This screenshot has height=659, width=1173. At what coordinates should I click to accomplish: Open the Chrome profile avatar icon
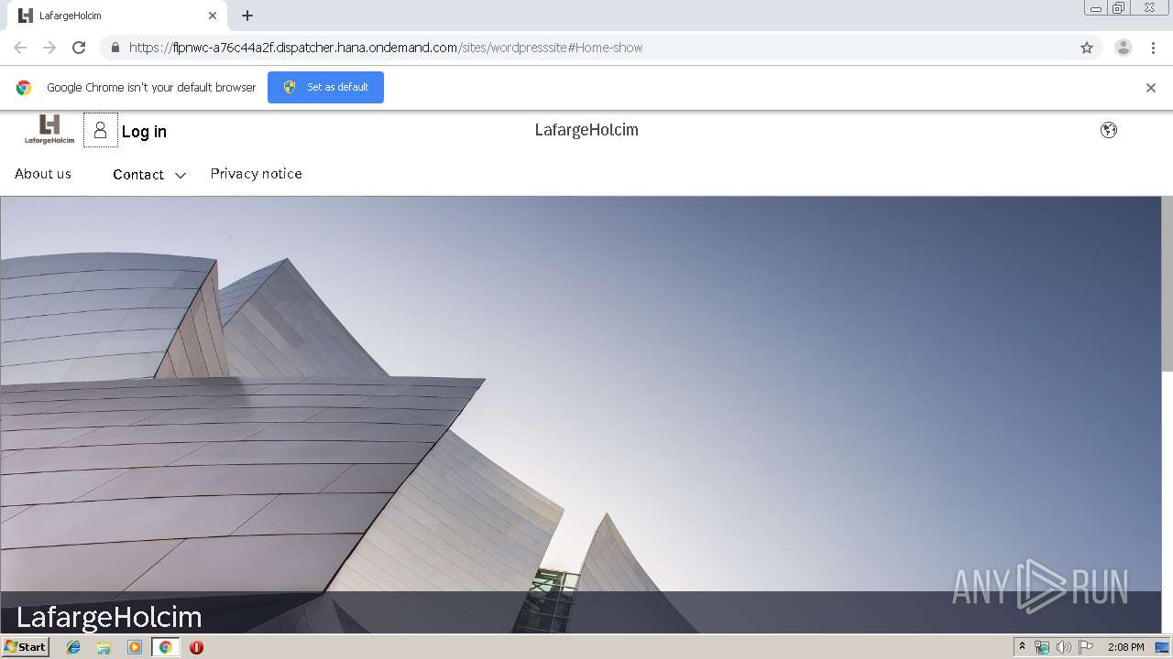coord(1124,48)
